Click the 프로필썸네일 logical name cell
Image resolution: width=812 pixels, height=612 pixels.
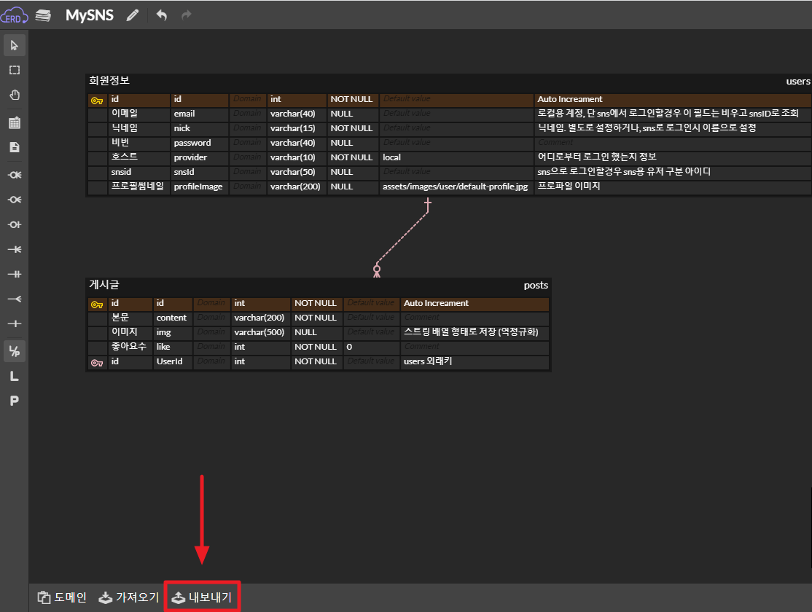pos(138,187)
